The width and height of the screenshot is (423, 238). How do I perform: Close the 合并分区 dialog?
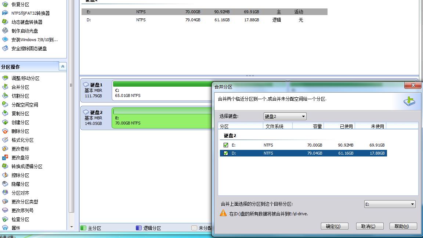point(413,85)
